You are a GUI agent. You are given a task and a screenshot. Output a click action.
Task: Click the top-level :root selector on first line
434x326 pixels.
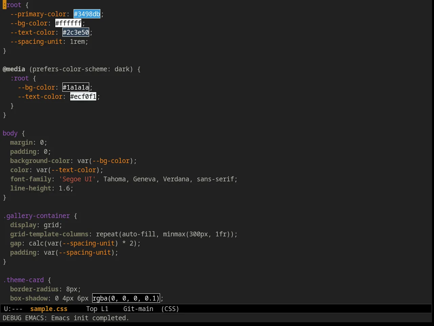tap(12, 5)
